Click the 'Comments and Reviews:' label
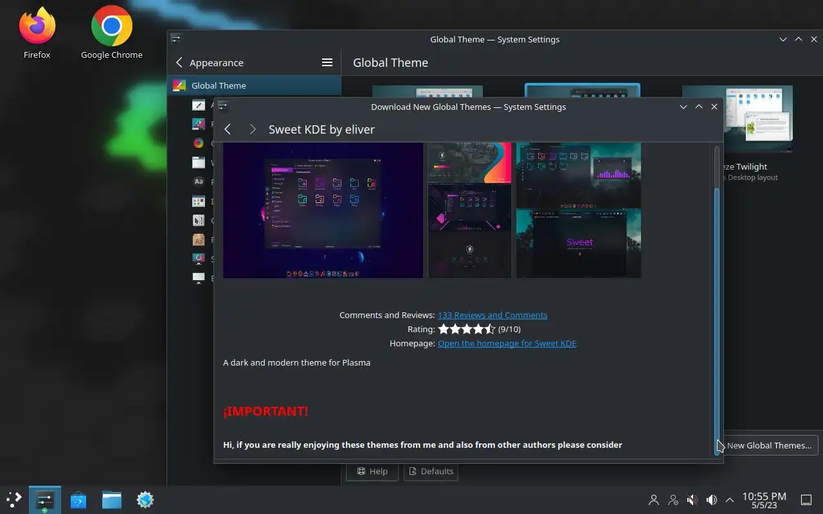Screen dimensions: 823x514 [x=387, y=315]
